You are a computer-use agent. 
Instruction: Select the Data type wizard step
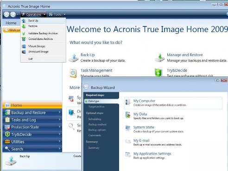[x=101, y=101]
